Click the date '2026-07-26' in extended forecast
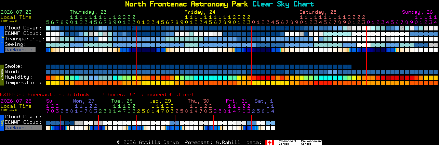Image resolution: width=439 pixels, height=145 pixels. coord(16,101)
